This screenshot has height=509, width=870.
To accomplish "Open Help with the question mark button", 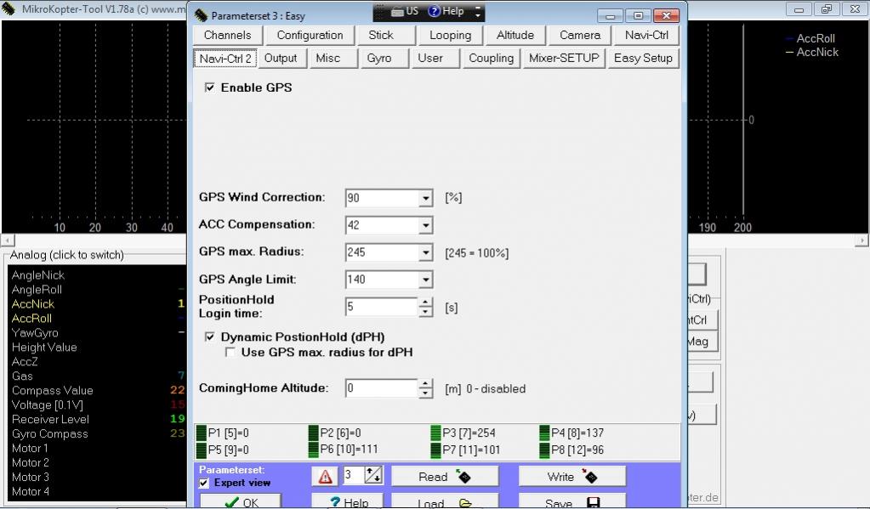I will tap(347, 502).
